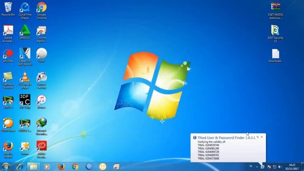Select the Internet Download Manager desktop icon
The width and height of the screenshot is (304, 171).
[x=41, y=127]
